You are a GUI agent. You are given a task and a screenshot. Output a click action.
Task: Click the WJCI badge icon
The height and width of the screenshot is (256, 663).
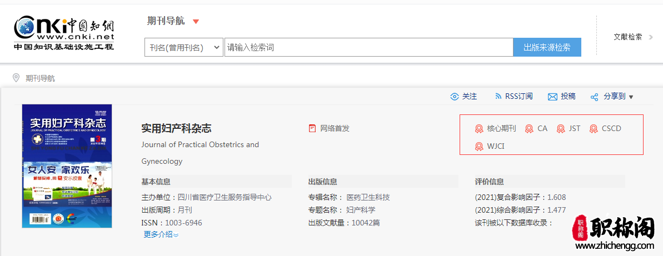click(x=479, y=147)
